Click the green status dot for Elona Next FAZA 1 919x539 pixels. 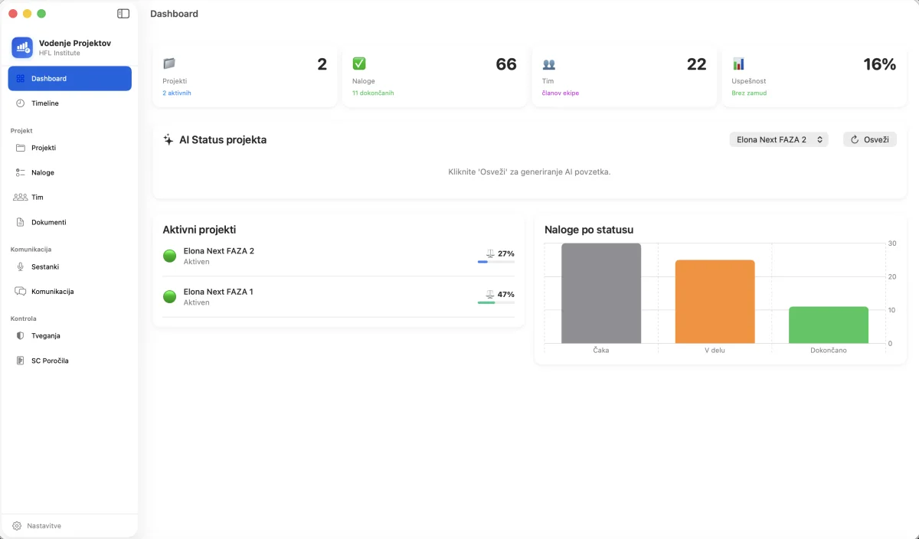(x=170, y=296)
